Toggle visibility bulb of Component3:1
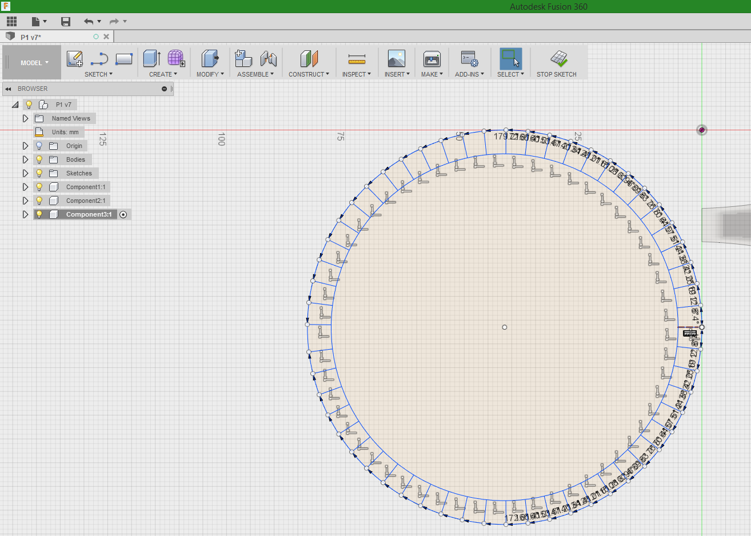The image size is (751, 536). click(x=39, y=214)
